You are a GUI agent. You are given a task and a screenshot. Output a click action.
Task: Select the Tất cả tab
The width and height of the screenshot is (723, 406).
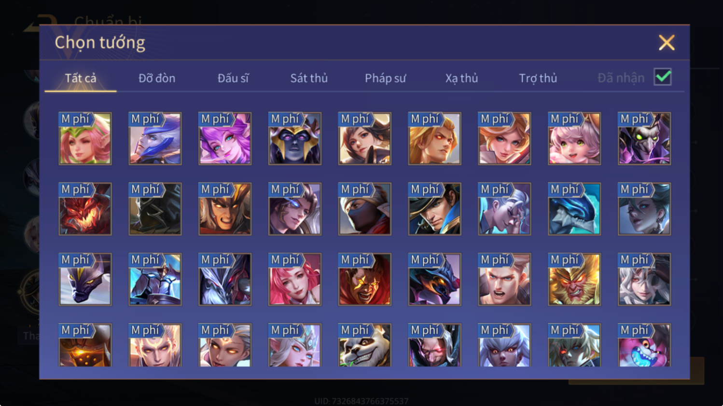81,78
